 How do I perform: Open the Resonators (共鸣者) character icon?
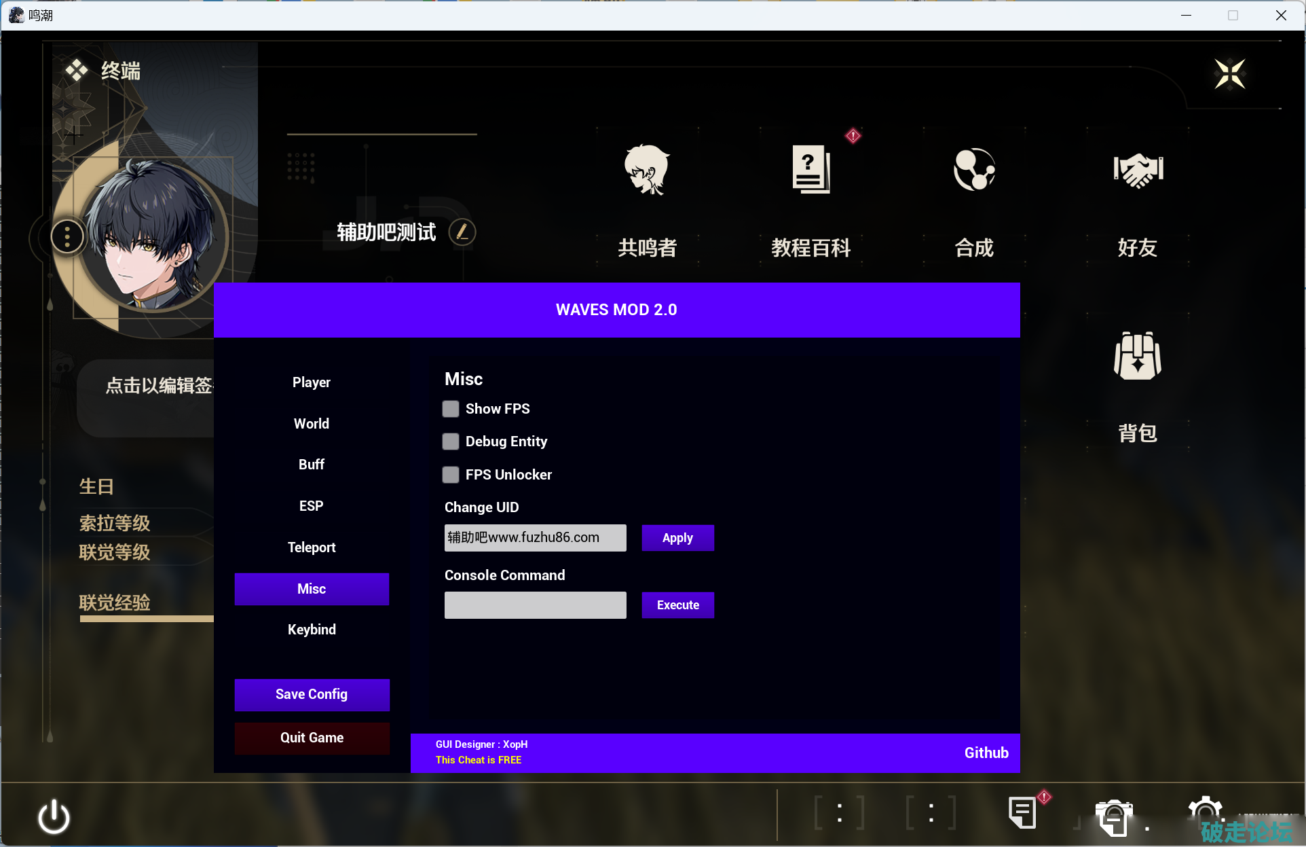pyautogui.click(x=647, y=170)
